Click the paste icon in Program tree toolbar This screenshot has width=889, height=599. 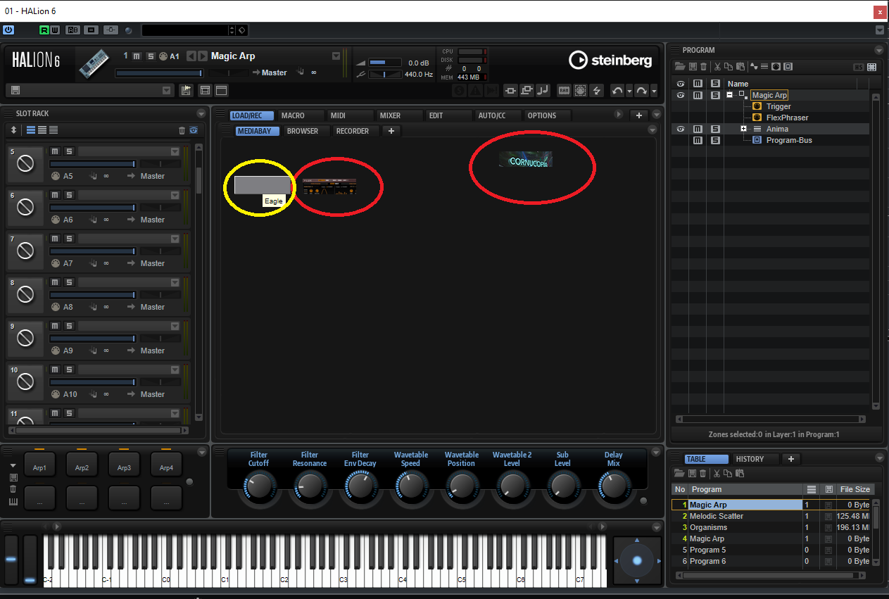(740, 67)
